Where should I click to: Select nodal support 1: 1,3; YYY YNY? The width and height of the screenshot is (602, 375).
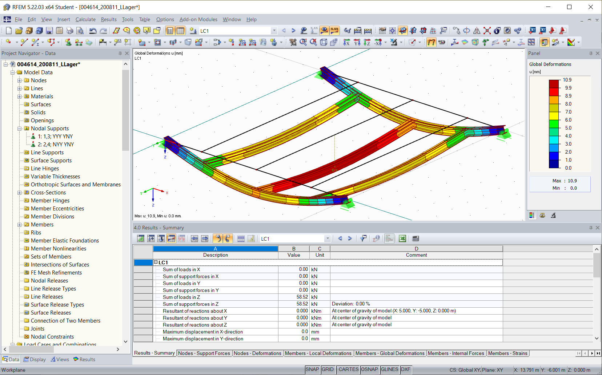[55, 137]
